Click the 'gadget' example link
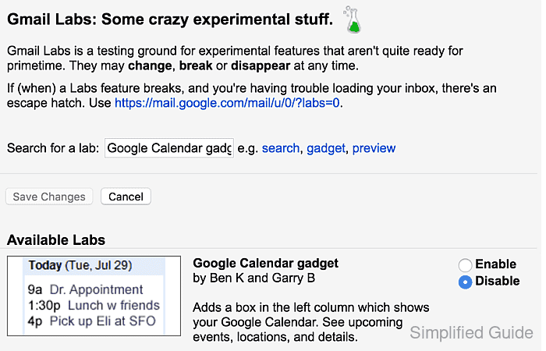This screenshot has width=546, height=351. 326,148
